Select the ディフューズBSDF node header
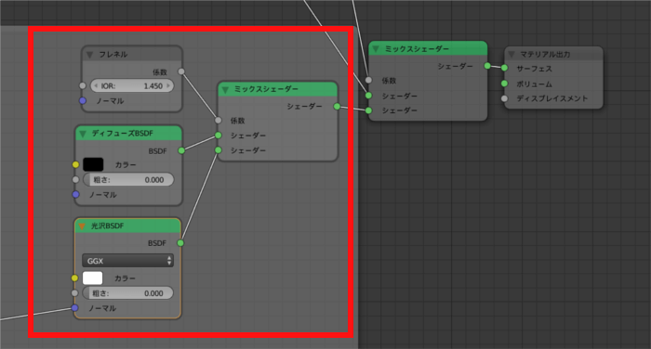The height and width of the screenshot is (349, 651). coord(128,133)
